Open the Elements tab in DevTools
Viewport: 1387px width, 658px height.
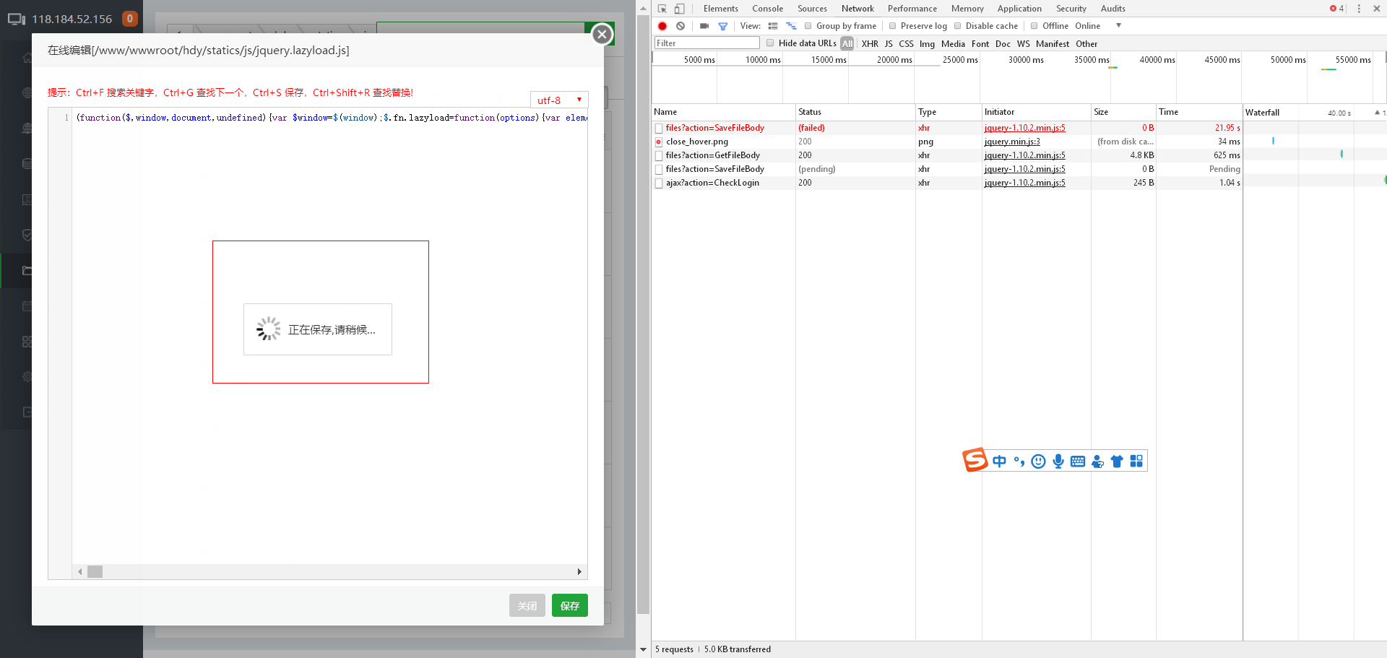(x=721, y=9)
